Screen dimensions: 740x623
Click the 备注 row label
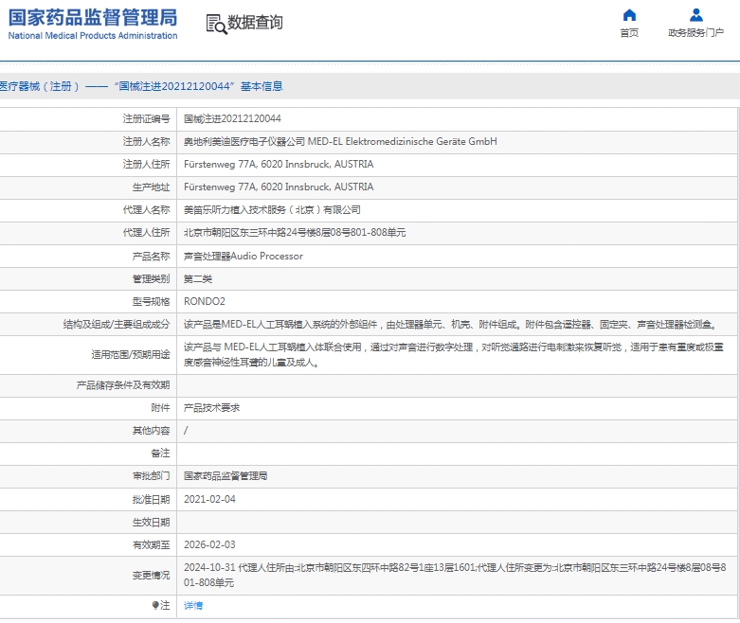tap(160, 454)
